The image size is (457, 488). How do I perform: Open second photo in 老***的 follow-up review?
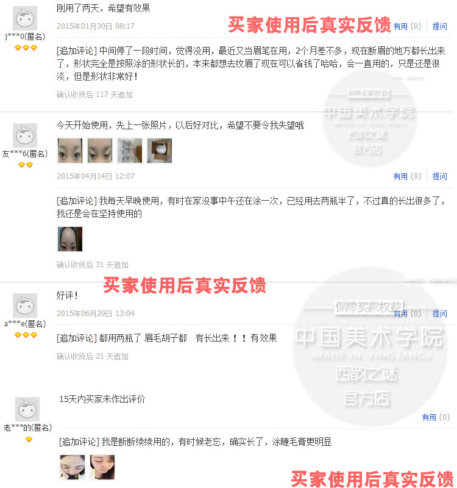pos(102,467)
